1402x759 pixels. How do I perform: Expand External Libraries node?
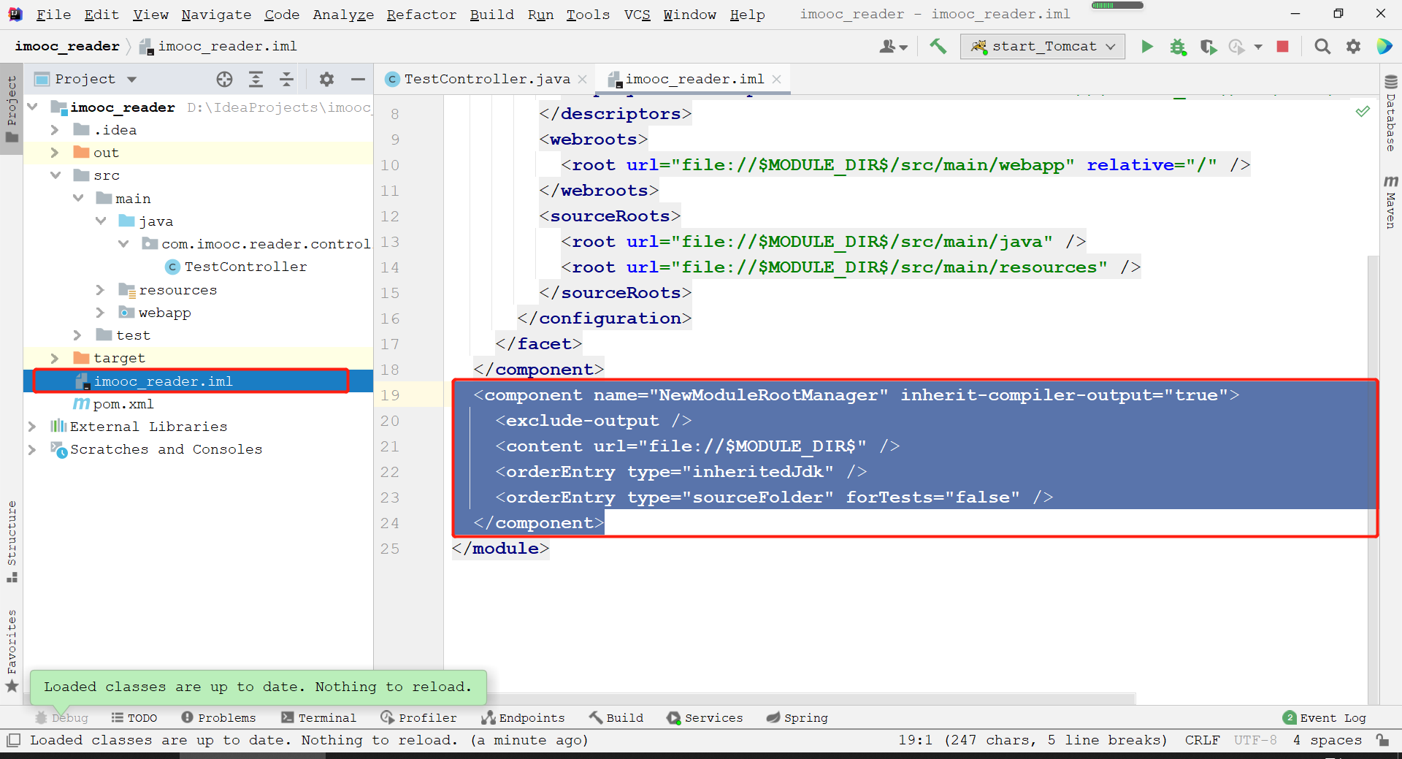tap(32, 426)
